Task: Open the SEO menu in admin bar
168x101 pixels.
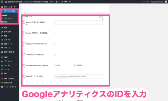Action: tap(71, 2)
